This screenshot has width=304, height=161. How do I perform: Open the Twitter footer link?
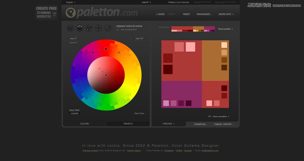tap(179, 151)
